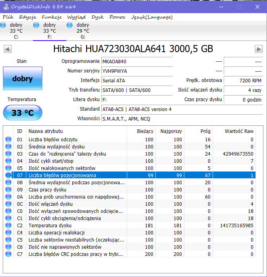Click status orb for attribute C6
267x277 pixels.
click(8, 247)
